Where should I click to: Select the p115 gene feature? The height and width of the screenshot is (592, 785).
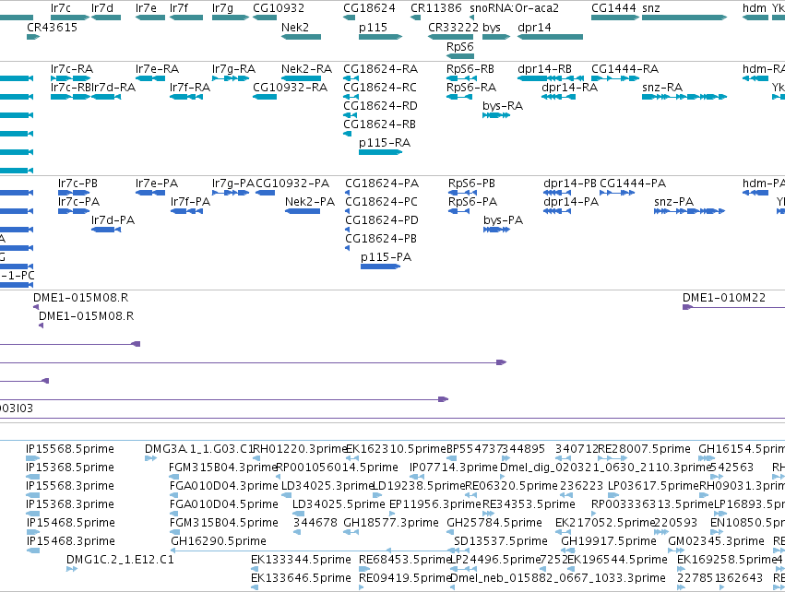(x=380, y=37)
